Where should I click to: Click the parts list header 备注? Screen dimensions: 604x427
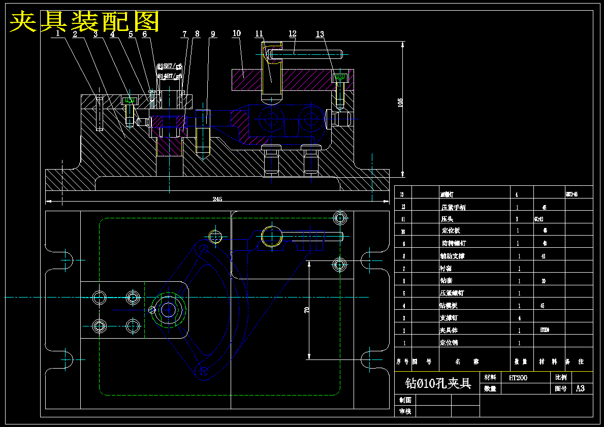[575, 362]
